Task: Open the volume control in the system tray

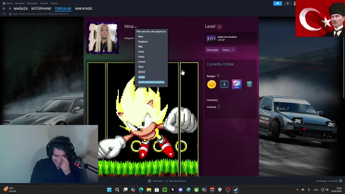Action: (327, 190)
